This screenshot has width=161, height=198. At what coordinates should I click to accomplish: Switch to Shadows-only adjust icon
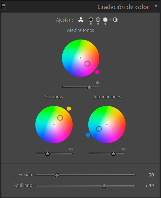point(91,20)
